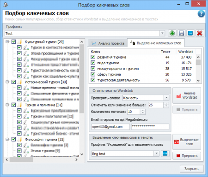
Task: Click the folder icon of Туризм и политика
Action: click(19, 105)
